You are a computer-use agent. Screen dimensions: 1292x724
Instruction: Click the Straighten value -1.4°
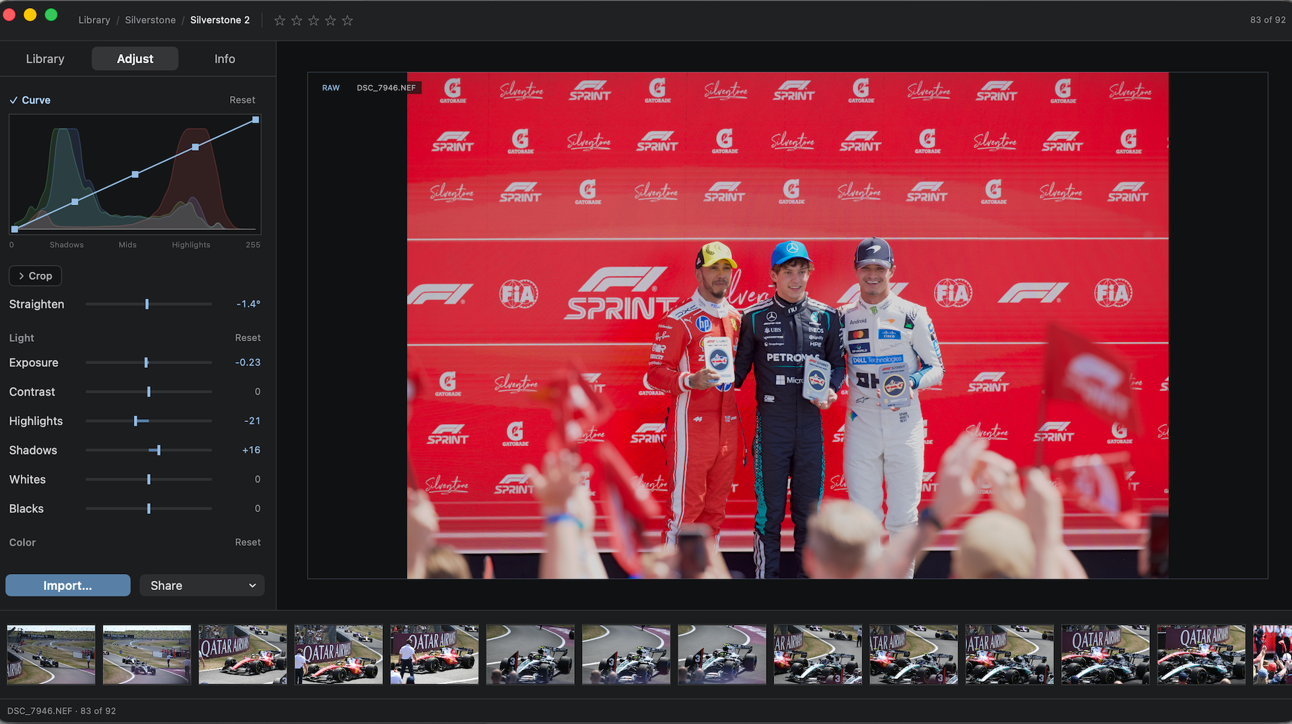[248, 304]
